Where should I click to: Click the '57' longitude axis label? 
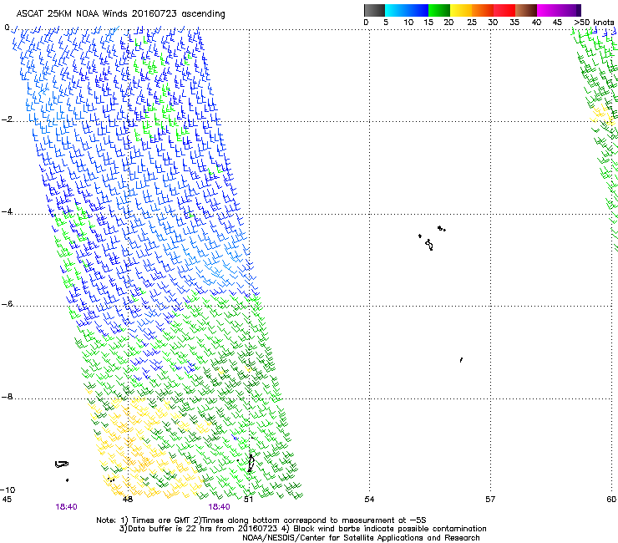[490, 500]
